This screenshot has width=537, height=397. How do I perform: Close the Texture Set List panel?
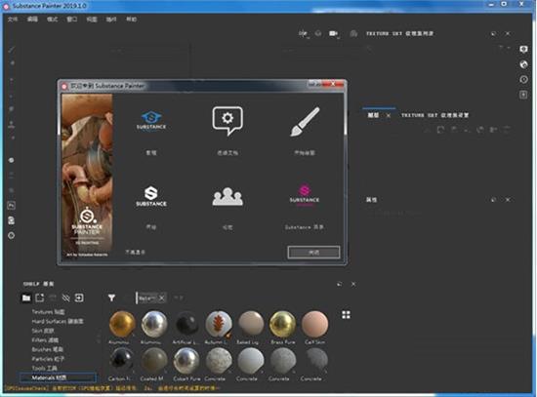click(508, 33)
